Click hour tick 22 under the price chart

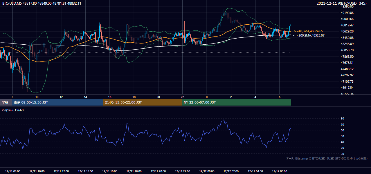click(182, 97)
